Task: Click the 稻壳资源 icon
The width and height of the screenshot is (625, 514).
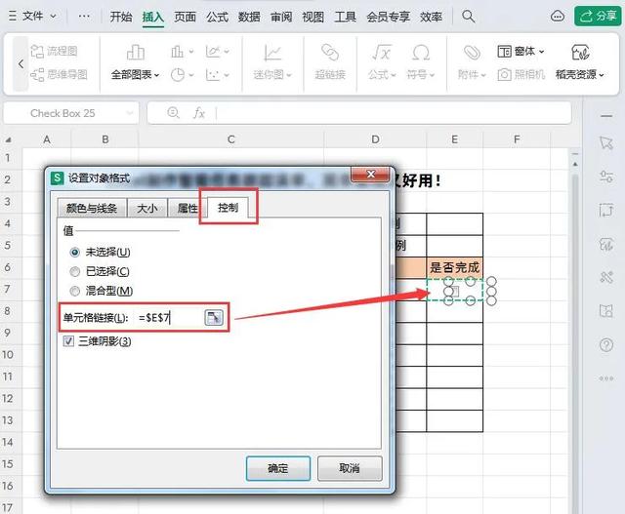Action: [580, 52]
